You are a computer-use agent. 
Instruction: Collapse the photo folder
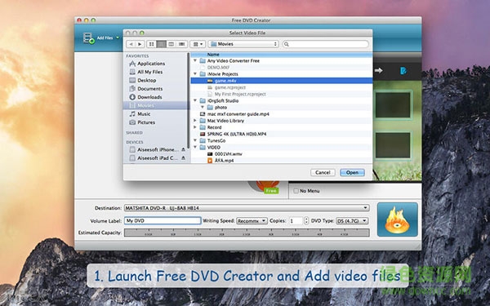click(203, 107)
